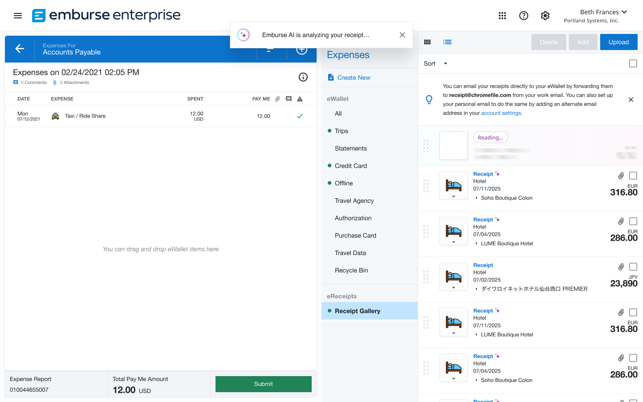Screen dimensions: 643x402
Task: Click the help question mark icon
Action: tap(524, 16)
